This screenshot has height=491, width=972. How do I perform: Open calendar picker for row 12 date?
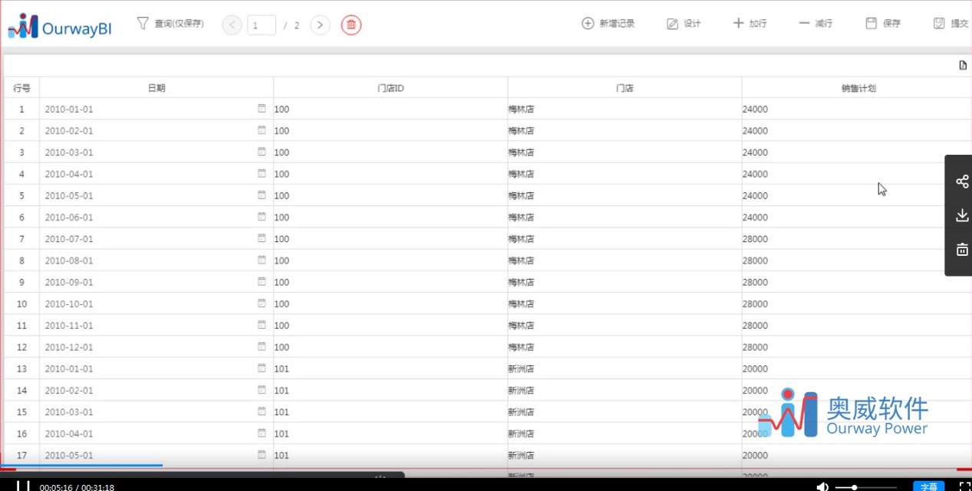(x=262, y=347)
